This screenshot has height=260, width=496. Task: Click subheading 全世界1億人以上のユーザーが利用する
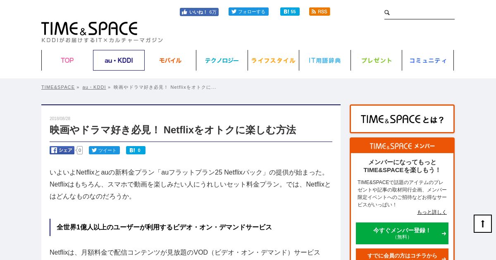(x=164, y=227)
